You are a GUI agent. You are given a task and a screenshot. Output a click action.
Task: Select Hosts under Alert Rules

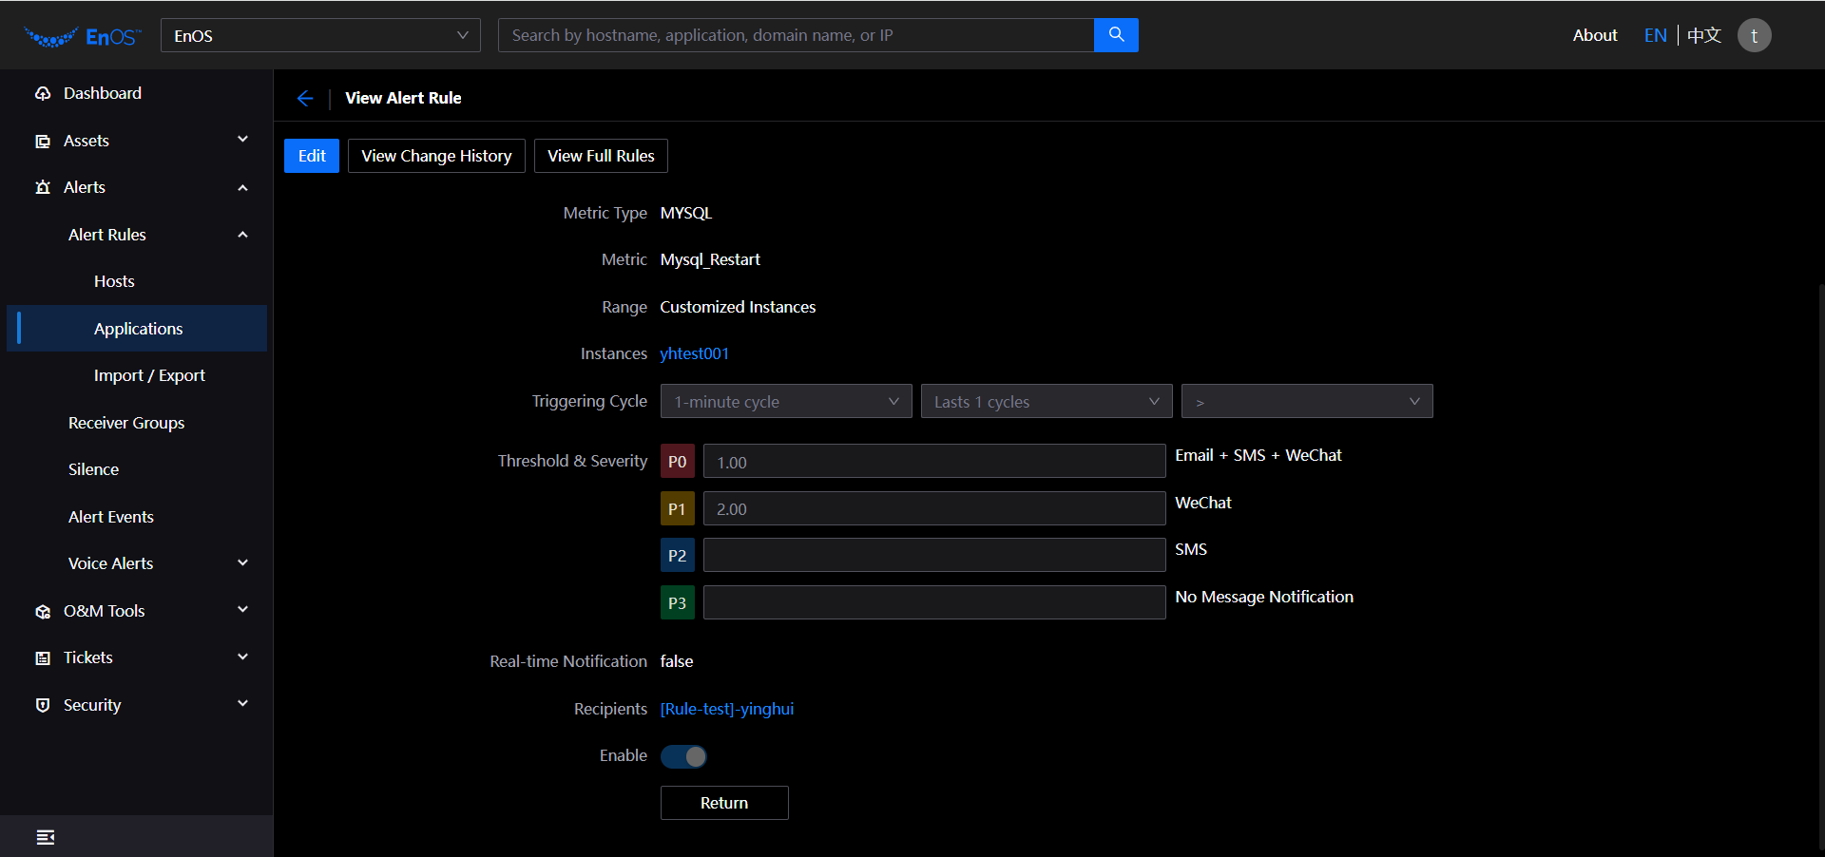point(114,281)
